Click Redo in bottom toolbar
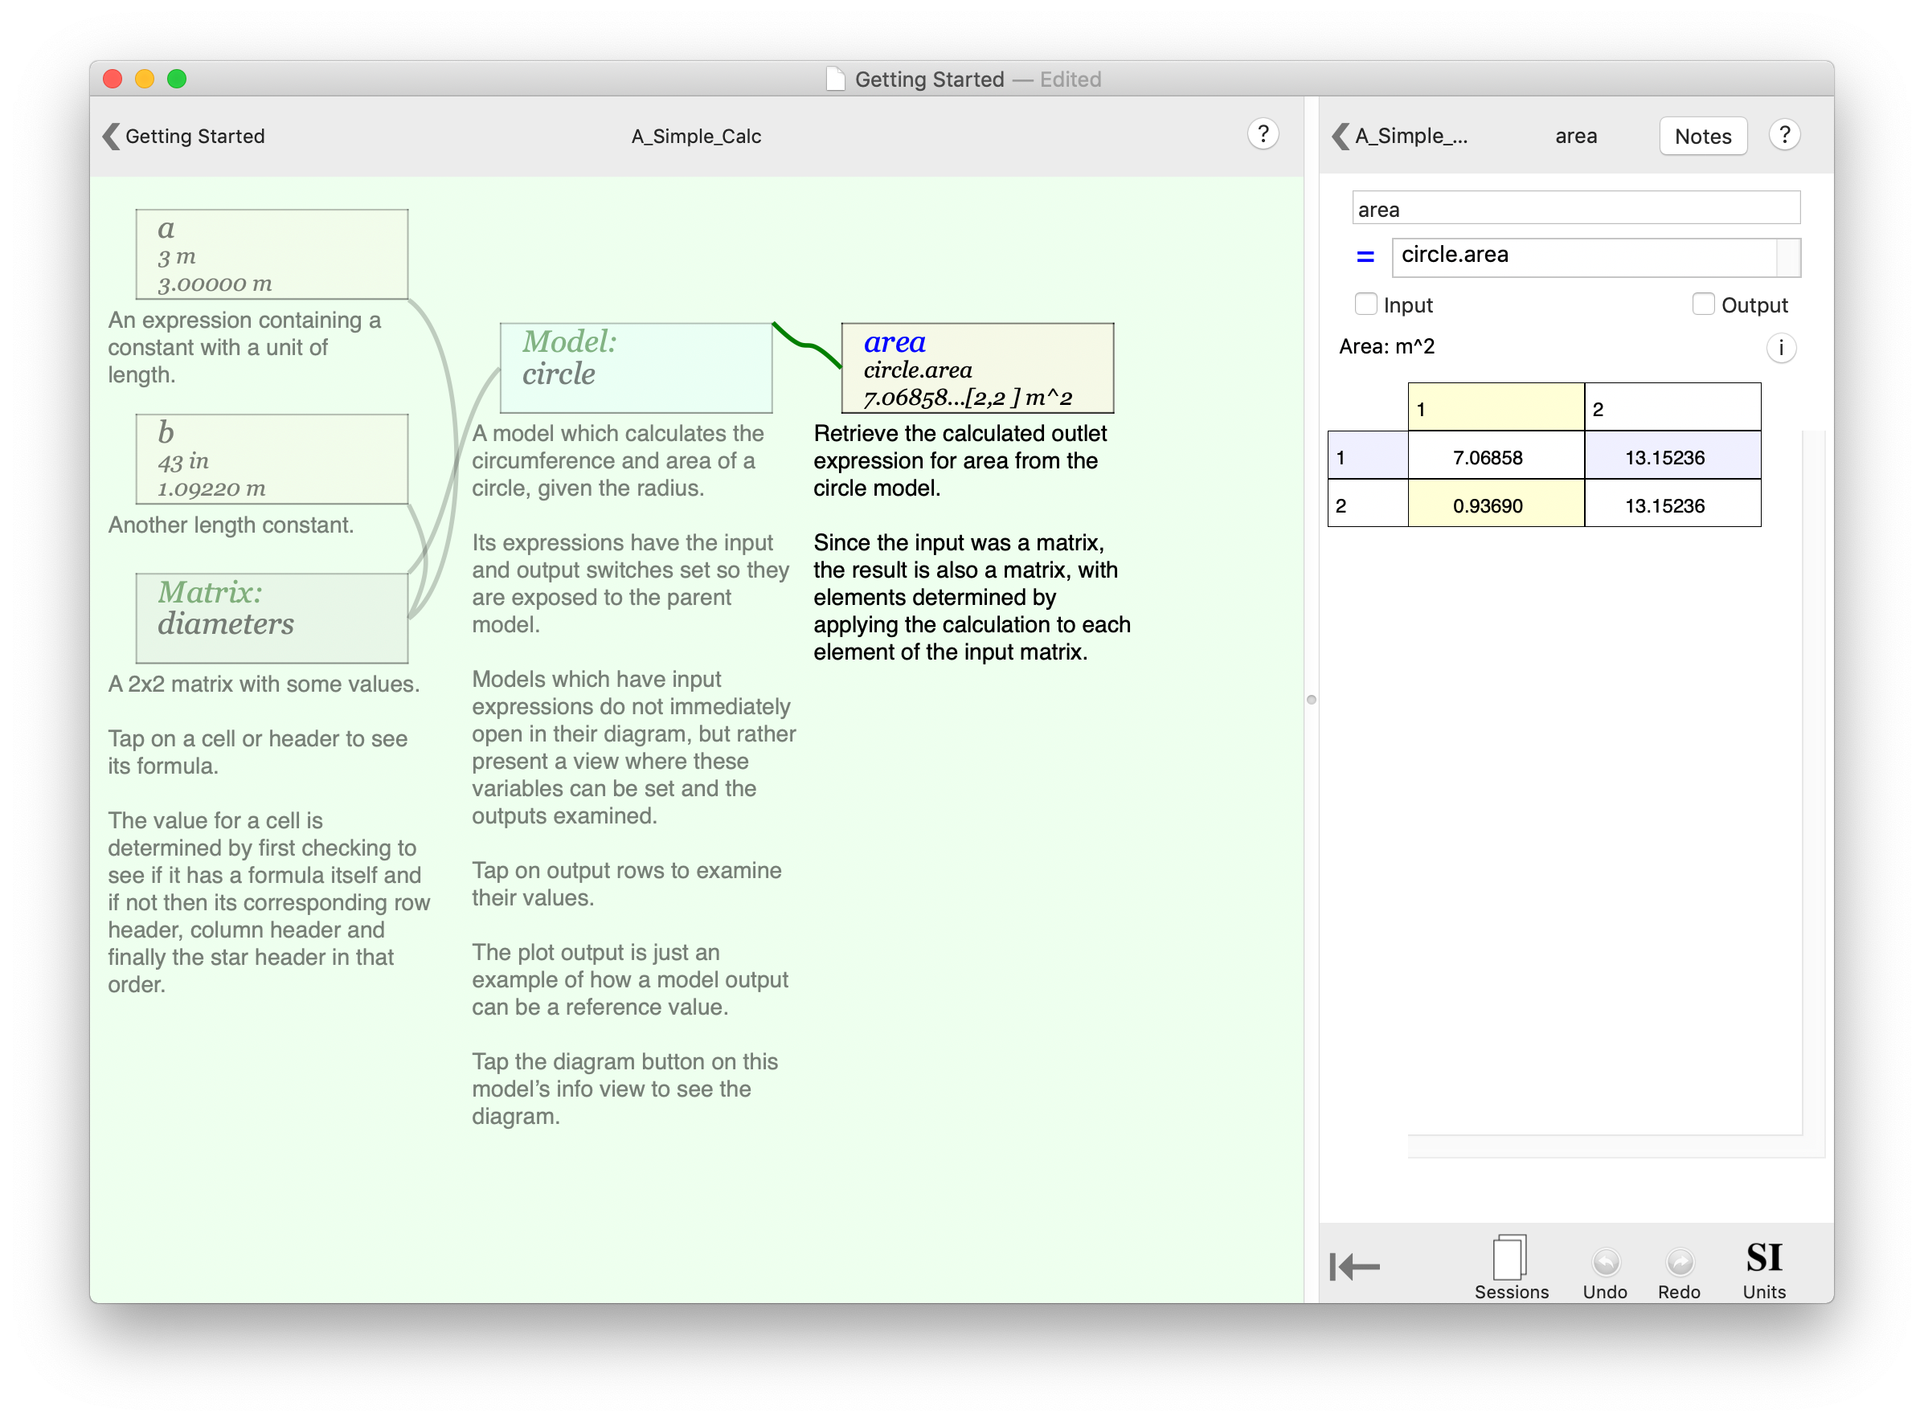The height and width of the screenshot is (1422, 1924). [1679, 1273]
